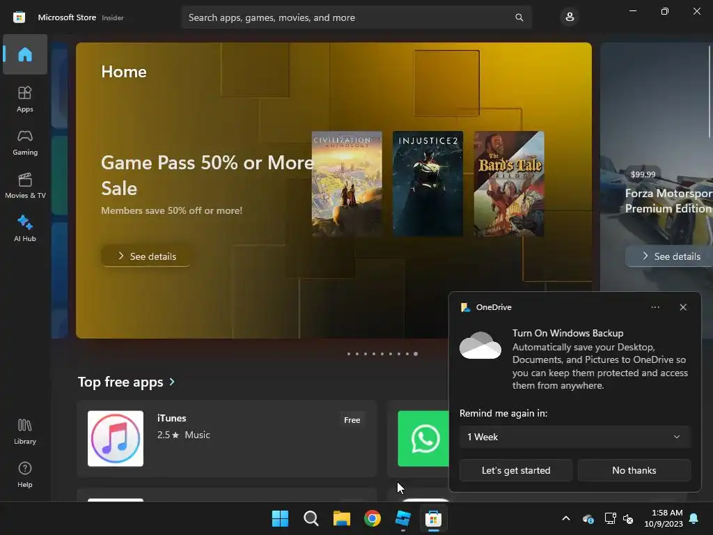Open the Injustice 2 game cover
713x535 pixels.
click(x=428, y=184)
